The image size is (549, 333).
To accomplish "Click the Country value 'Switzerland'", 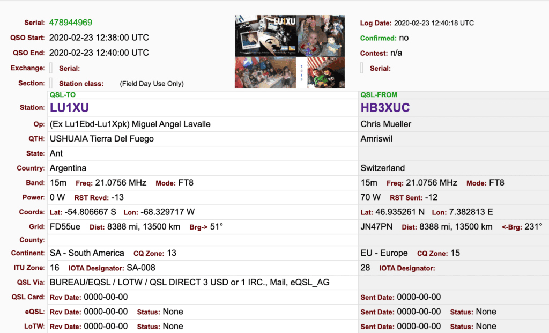I will tap(383, 168).
